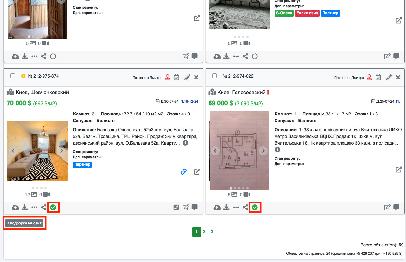Viewport: 406px width, 262px height.
Task: Open wooden door photo in top-left card
Action: pyautogui.click(x=37, y=19)
